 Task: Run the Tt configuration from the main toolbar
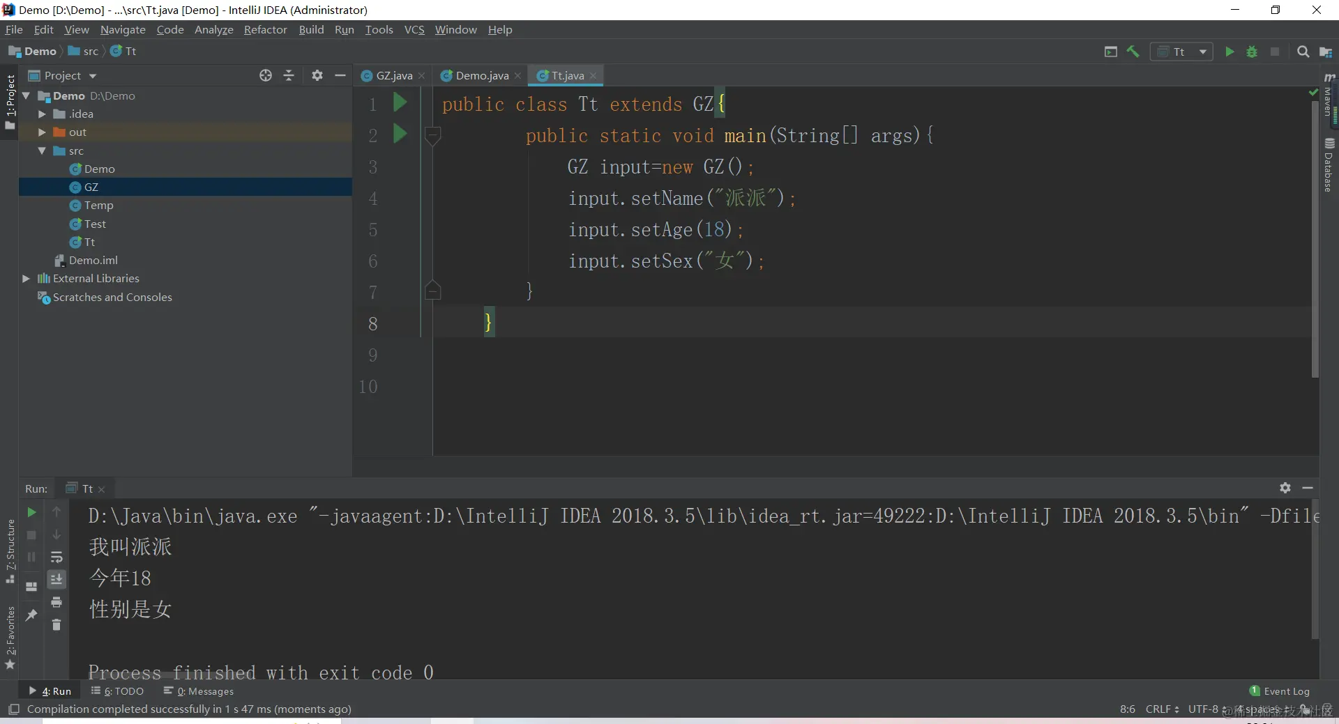(x=1230, y=52)
